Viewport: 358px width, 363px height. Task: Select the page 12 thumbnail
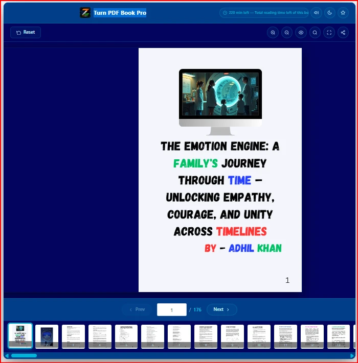pyautogui.click(x=312, y=336)
